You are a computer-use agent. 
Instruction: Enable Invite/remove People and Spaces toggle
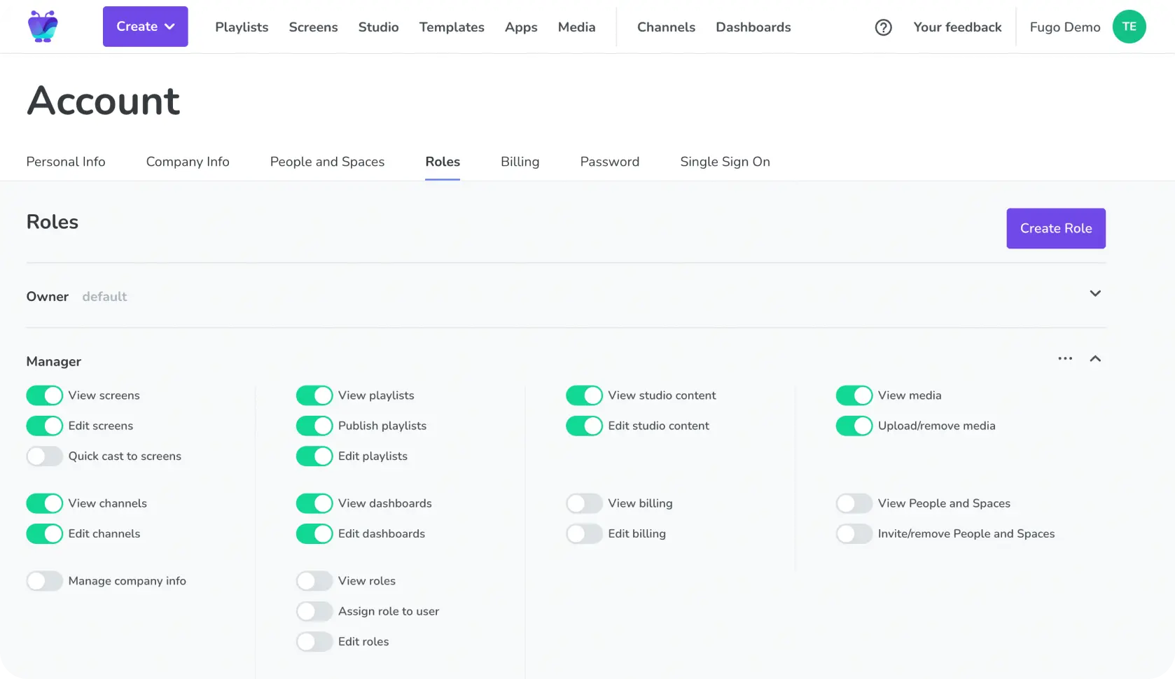point(854,533)
